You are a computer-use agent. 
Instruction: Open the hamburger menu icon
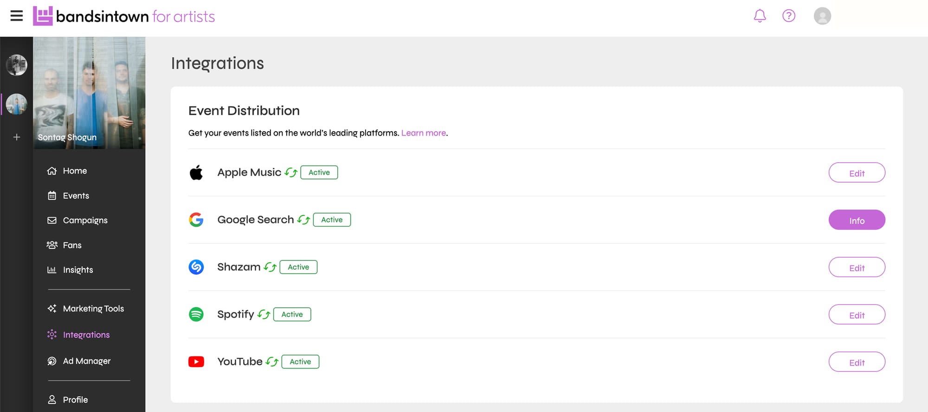click(17, 16)
